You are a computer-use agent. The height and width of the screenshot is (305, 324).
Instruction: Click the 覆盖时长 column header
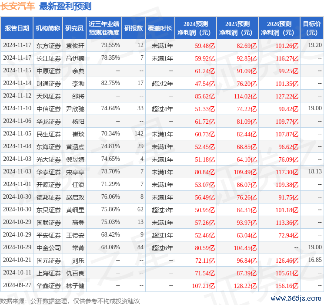(x=160, y=28)
